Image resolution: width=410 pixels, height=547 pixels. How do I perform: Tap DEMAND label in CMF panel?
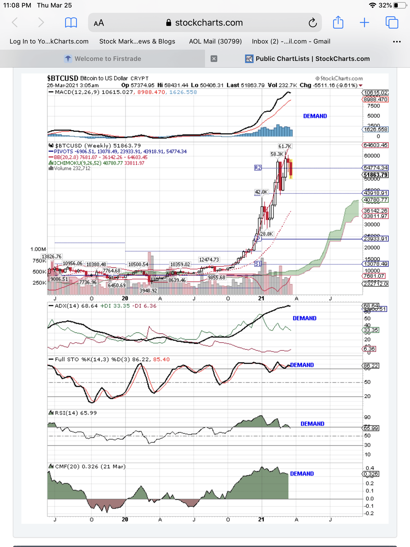(302, 474)
